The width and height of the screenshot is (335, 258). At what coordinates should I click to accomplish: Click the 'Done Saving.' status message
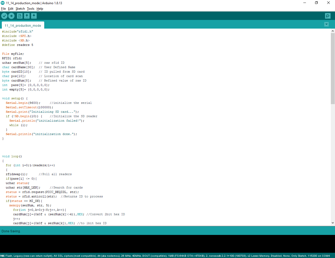pyautogui.click(x=11, y=231)
